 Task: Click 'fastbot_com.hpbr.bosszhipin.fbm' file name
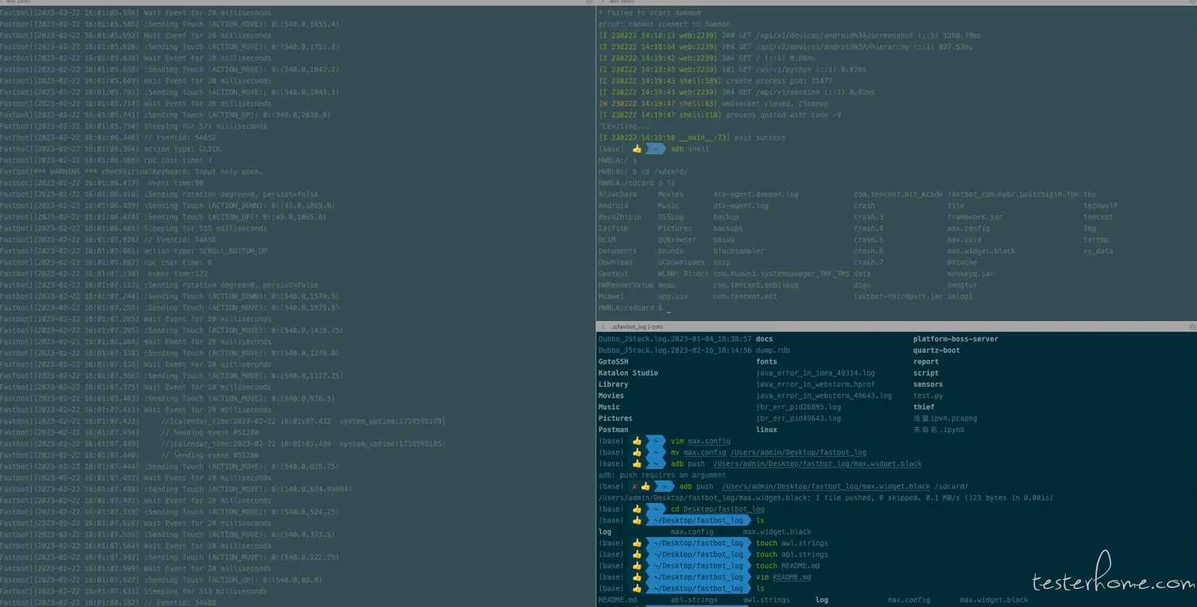click(1013, 194)
